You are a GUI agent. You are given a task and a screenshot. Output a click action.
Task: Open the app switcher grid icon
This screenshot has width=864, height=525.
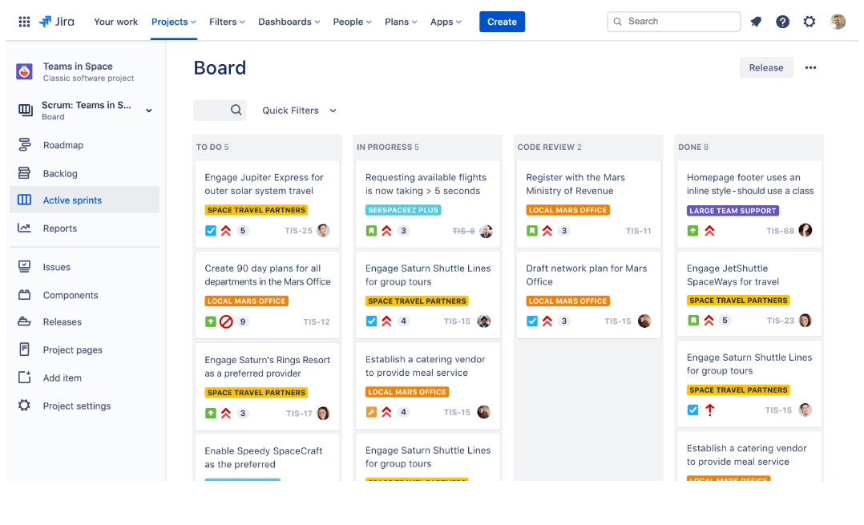(24, 22)
